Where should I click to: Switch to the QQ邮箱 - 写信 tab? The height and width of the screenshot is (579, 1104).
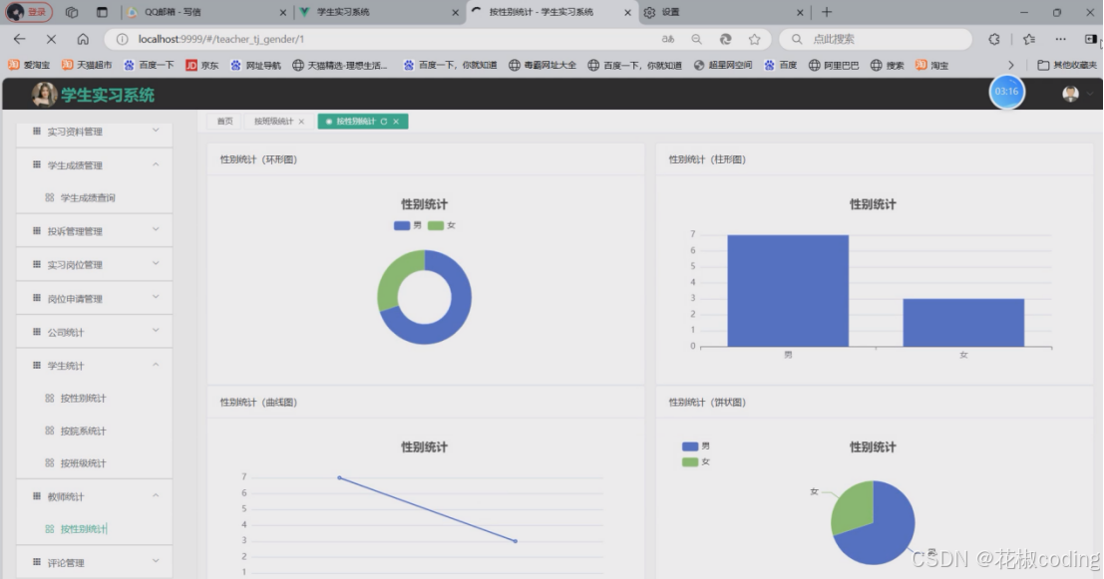click(206, 12)
